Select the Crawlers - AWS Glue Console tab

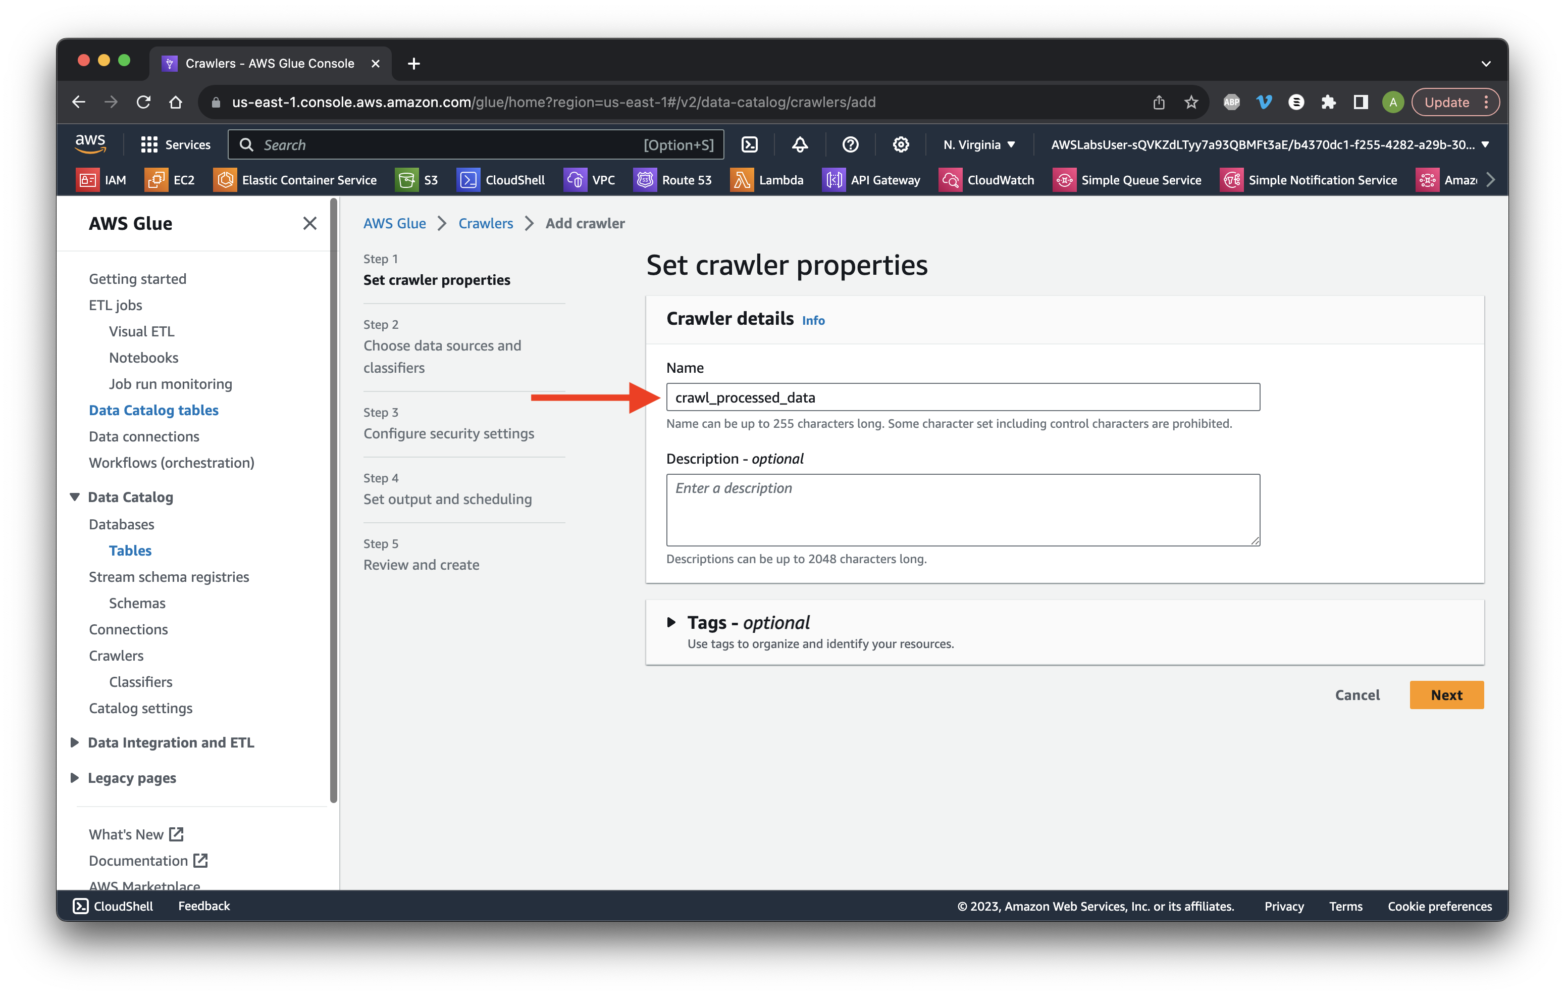(x=270, y=63)
